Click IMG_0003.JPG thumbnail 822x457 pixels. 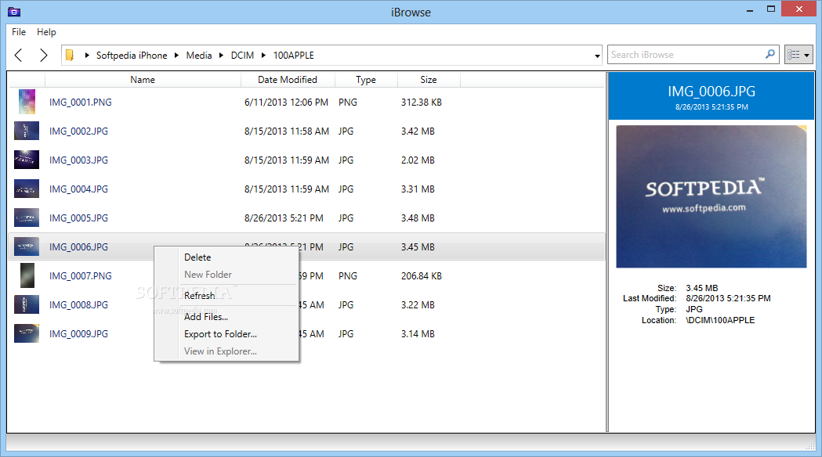tap(27, 160)
